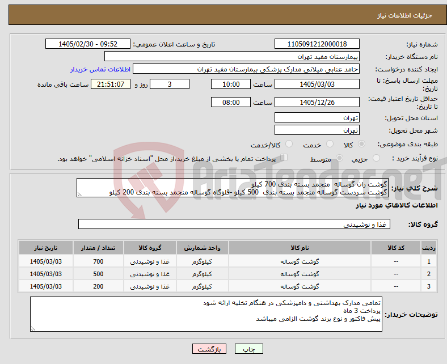The width and height of the screenshot is (447, 364).
Task: Click quantity 700 in row 1
Action: pos(98,261)
